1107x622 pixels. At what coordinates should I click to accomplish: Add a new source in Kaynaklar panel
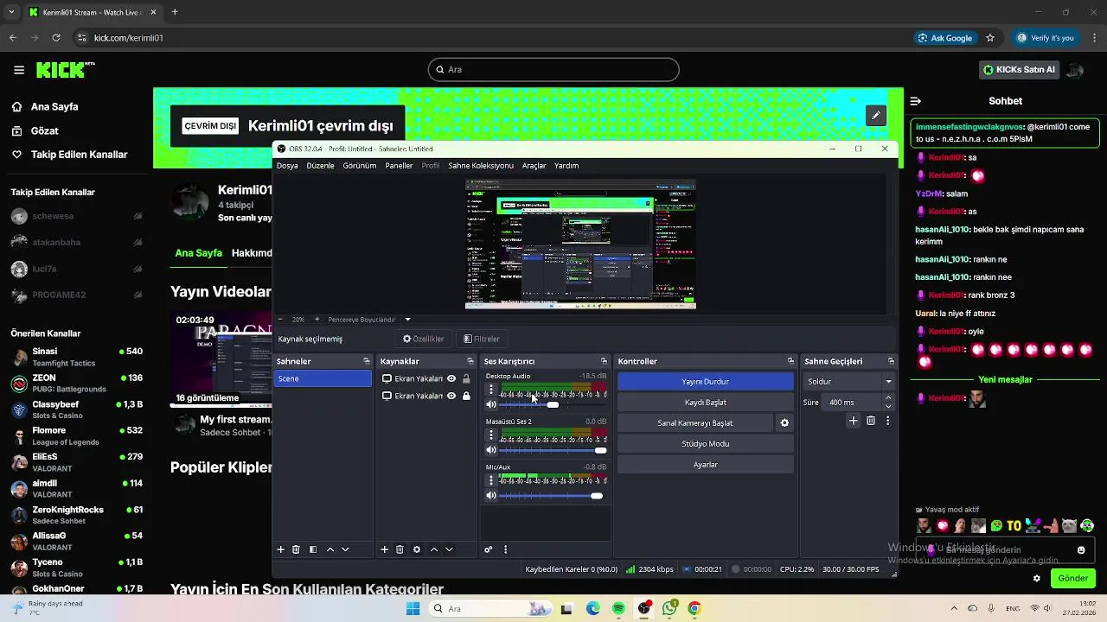click(x=384, y=549)
